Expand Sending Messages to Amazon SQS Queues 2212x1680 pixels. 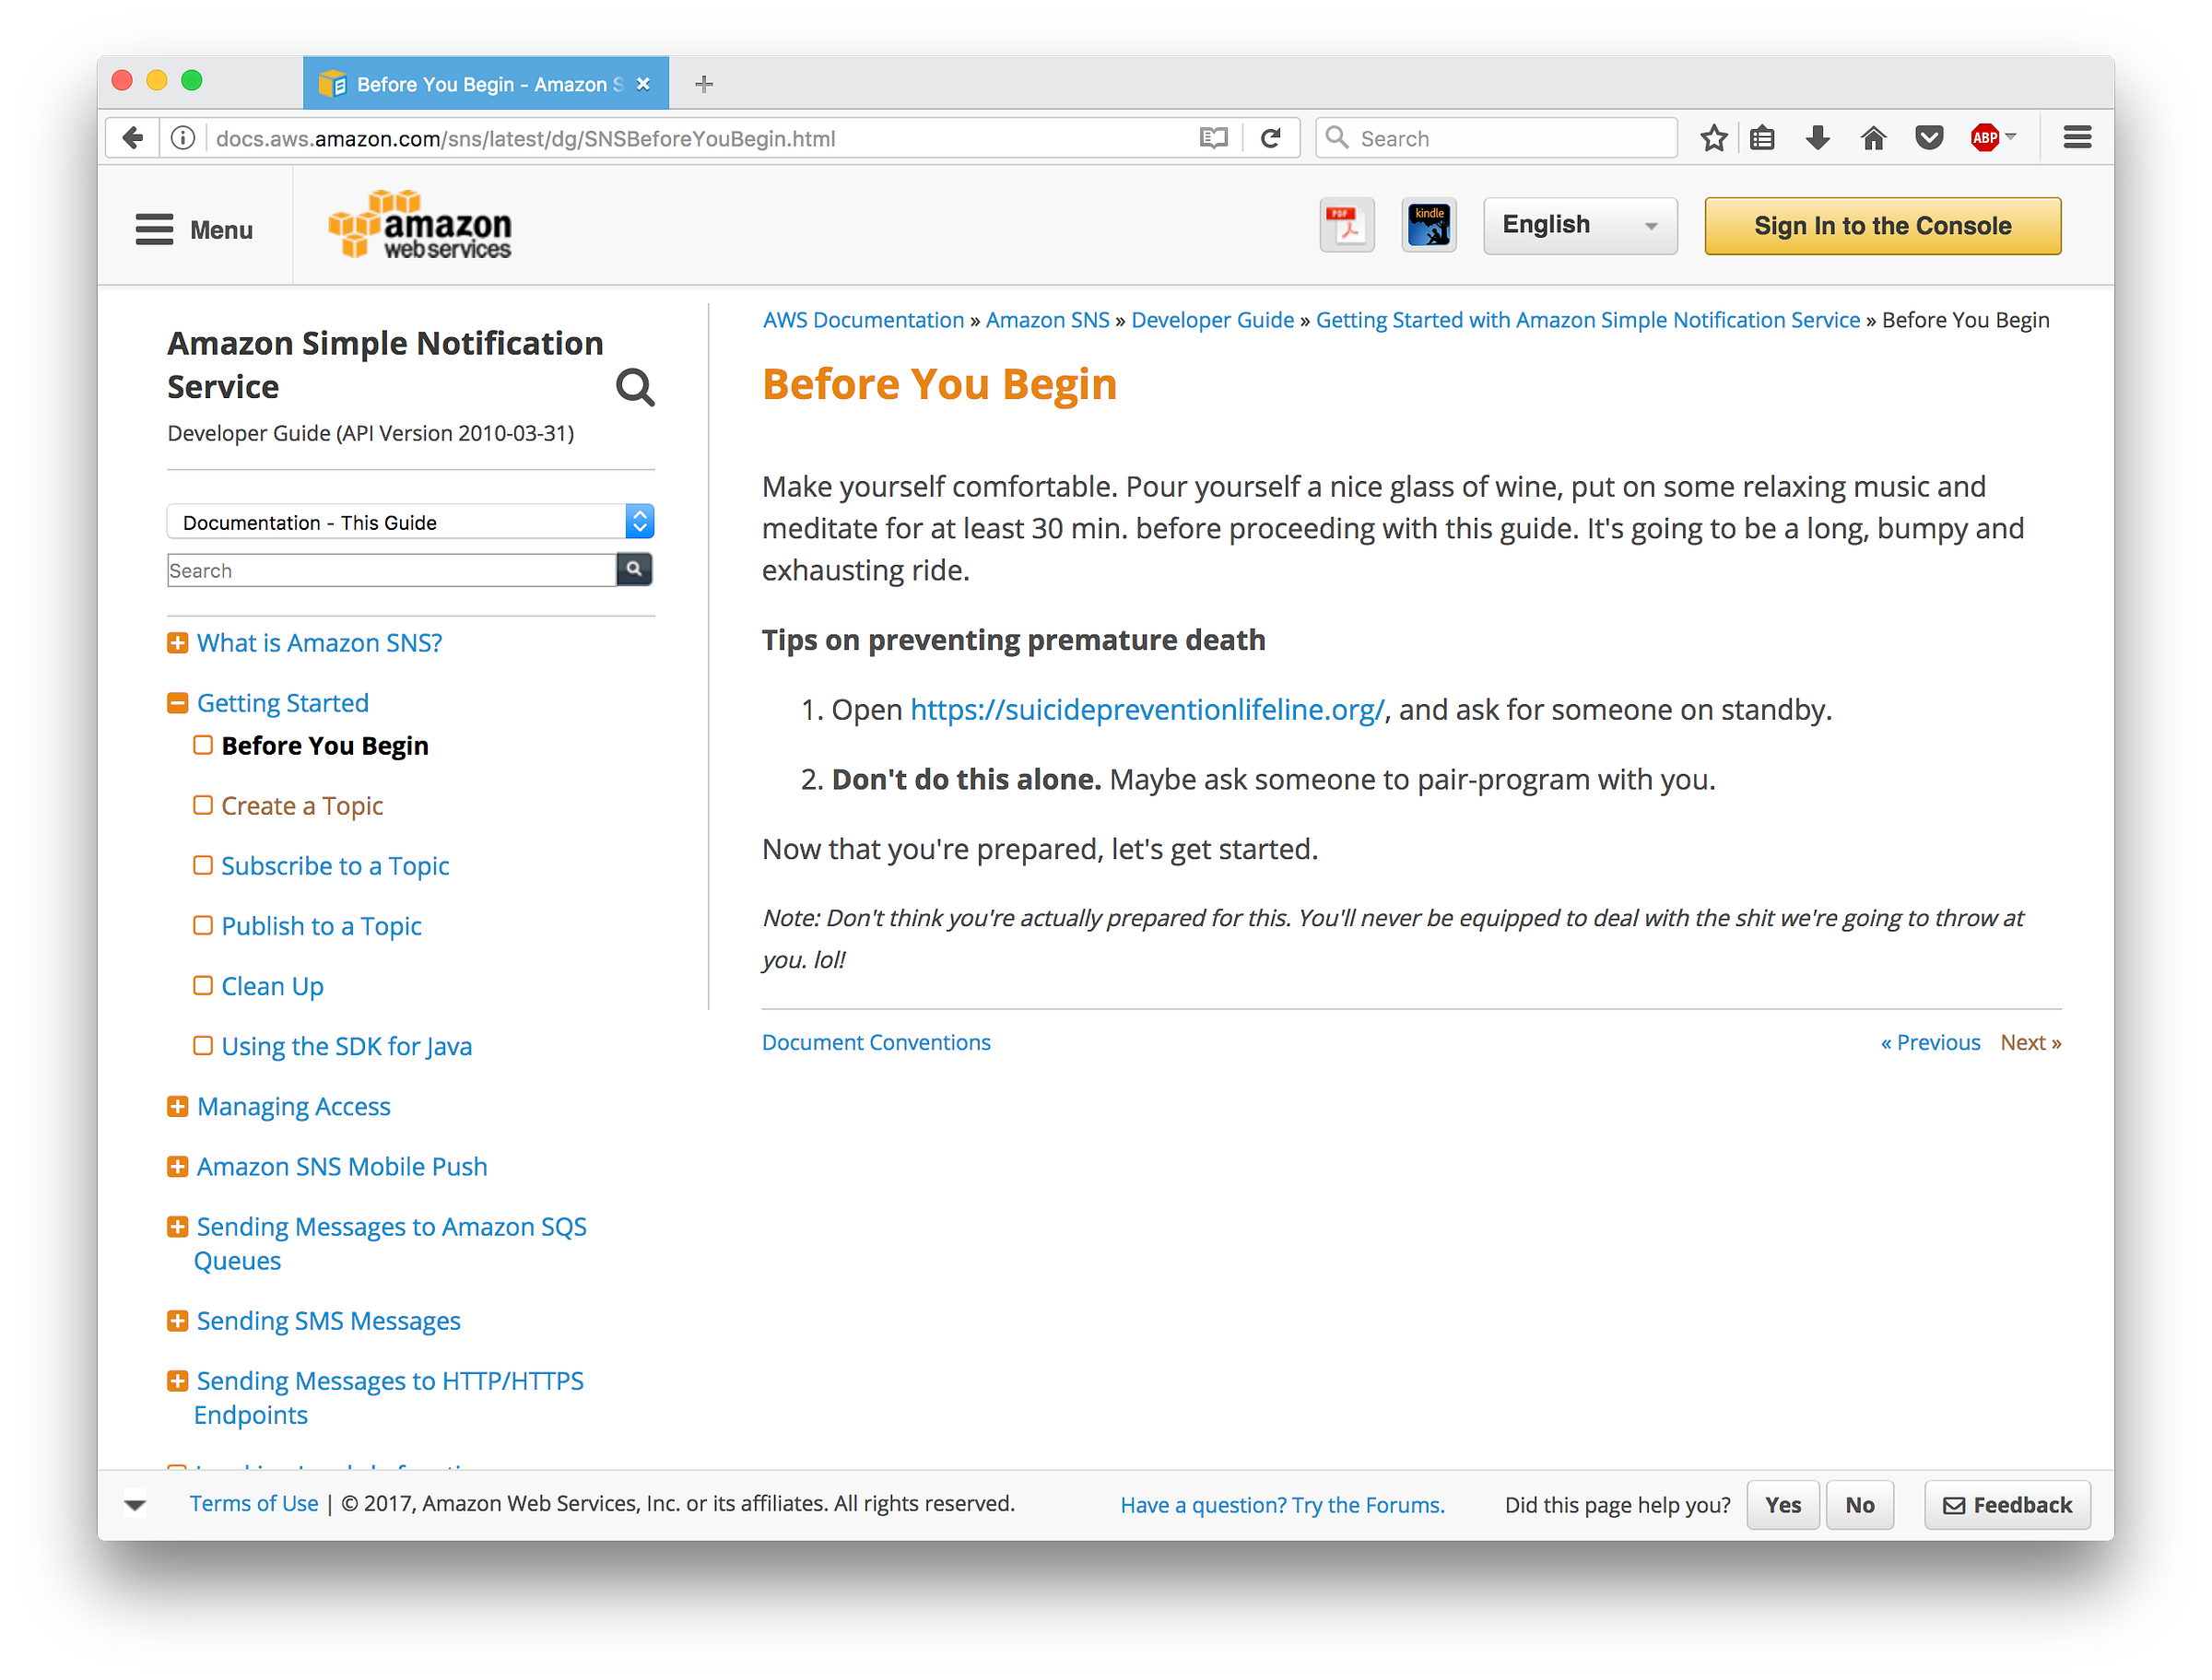pyautogui.click(x=178, y=1227)
